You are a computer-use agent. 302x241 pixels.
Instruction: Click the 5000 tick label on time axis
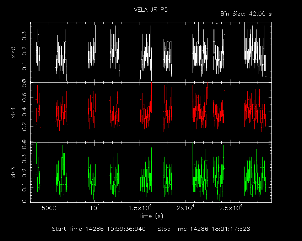(x=49, y=208)
